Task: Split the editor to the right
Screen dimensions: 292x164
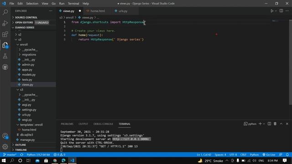Action: [x=281, y=11]
